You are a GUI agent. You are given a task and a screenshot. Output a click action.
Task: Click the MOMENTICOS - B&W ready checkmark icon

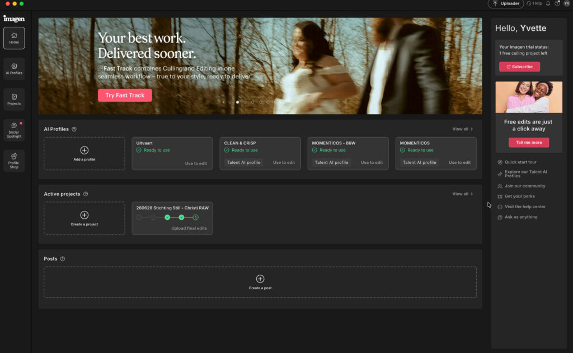coord(314,150)
